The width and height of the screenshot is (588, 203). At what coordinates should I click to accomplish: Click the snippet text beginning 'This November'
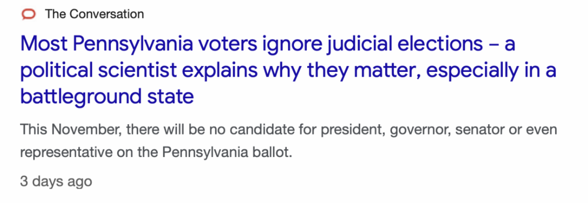click(289, 131)
